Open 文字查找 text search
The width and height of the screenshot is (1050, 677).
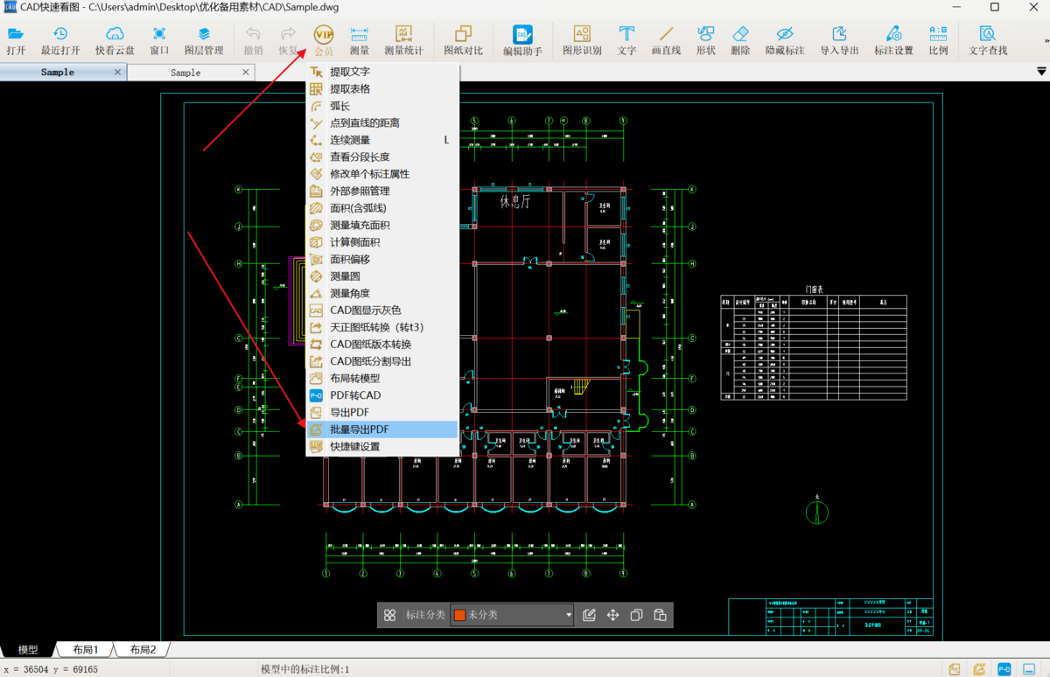(x=988, y=39)
